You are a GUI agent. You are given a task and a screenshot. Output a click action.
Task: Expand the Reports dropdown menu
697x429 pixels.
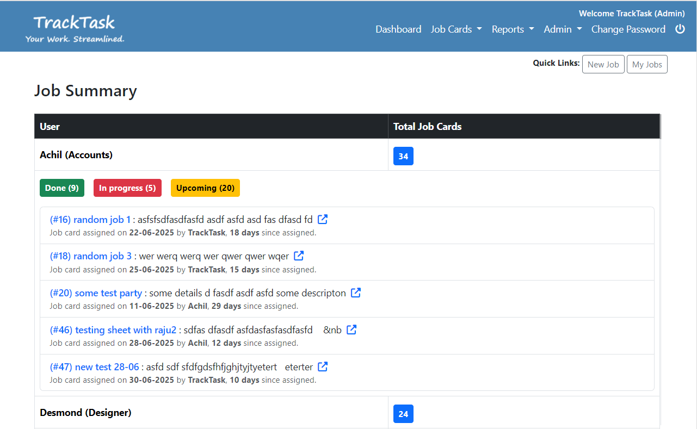point(513,29)
